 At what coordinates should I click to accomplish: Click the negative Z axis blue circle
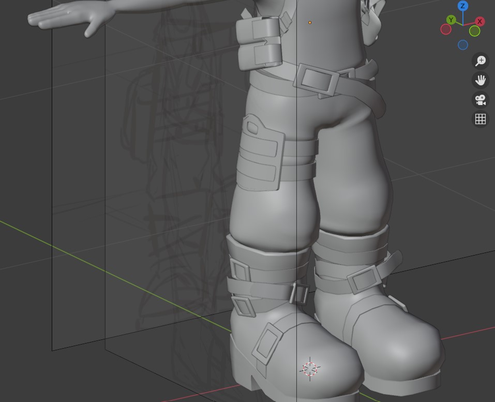click(463, 45)
